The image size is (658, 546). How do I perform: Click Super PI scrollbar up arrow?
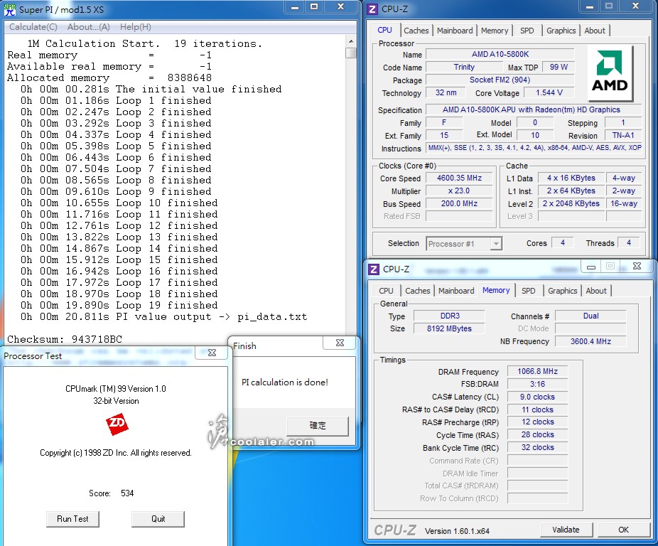click(x=351, y=41)
